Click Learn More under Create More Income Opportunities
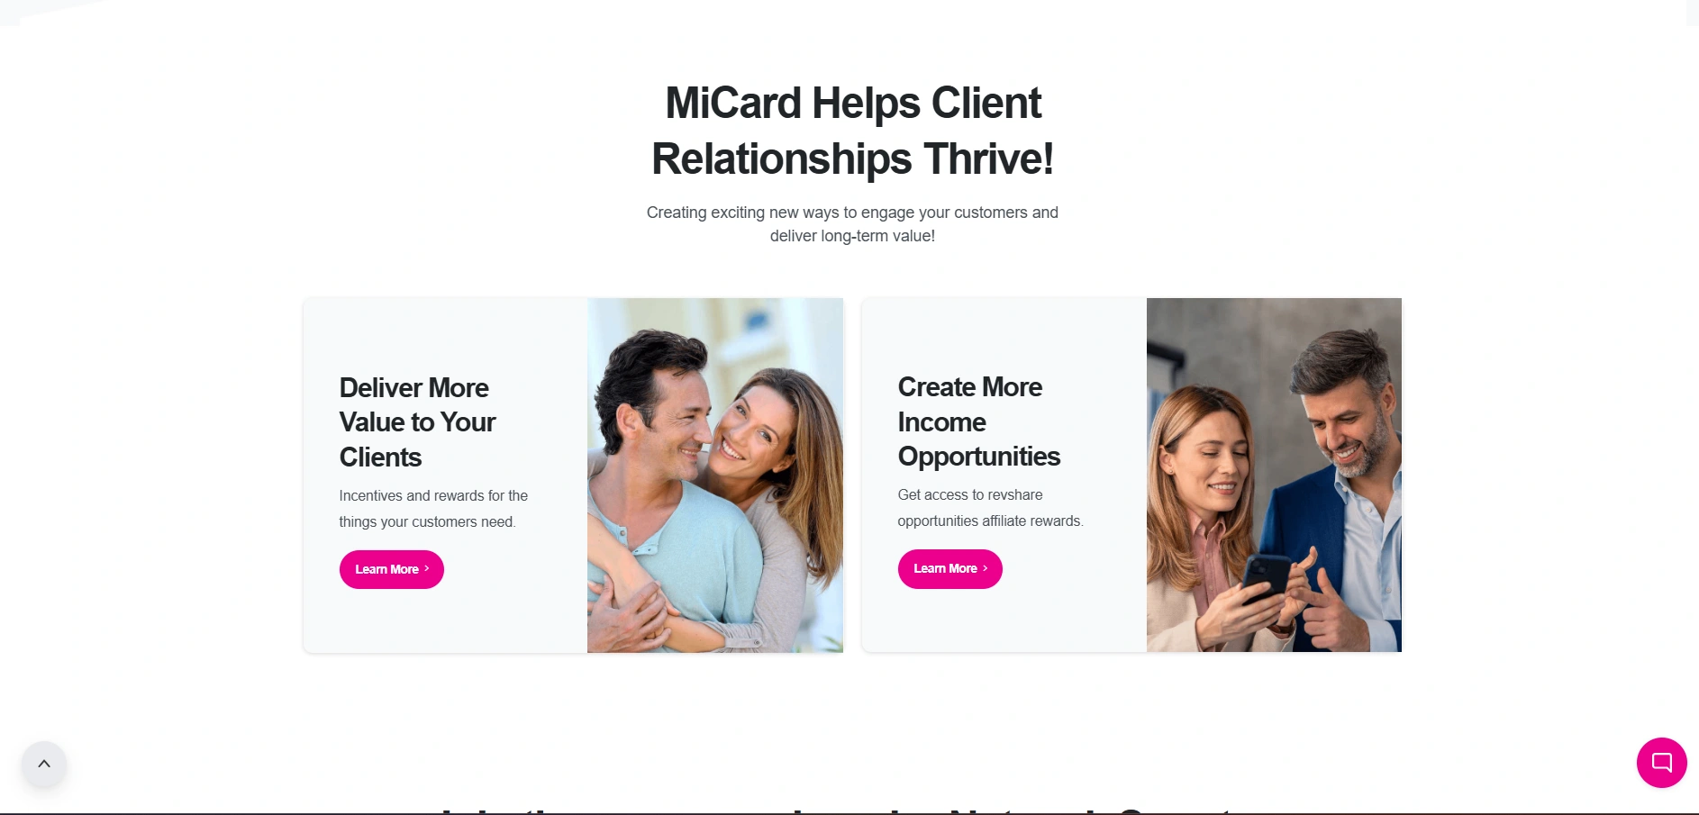This screenshot has height=815, width=1699. coord(950,568)
